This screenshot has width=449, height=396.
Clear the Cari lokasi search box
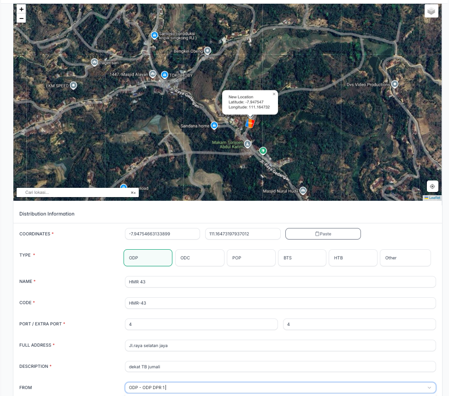tap(133, 192)
